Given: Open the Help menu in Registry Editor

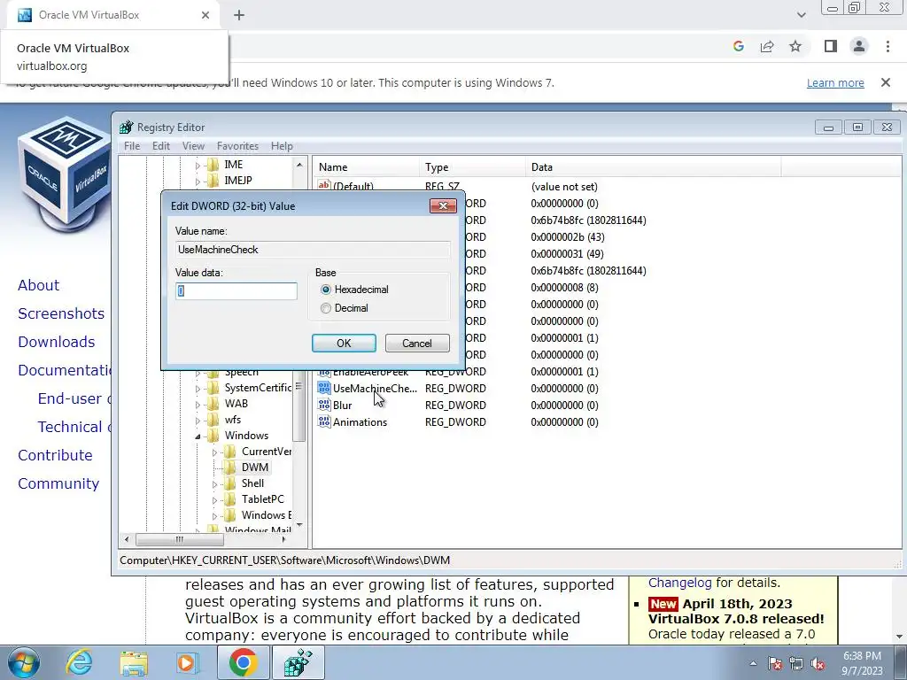Looking at the screenshot, I should [x=282, y=146].
